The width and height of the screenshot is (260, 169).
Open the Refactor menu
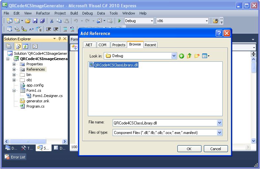tap(43, 13)
